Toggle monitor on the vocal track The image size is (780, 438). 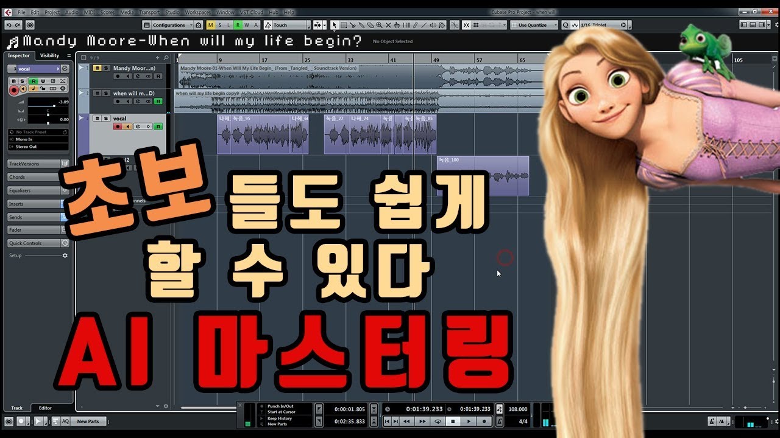coord(128,127)
